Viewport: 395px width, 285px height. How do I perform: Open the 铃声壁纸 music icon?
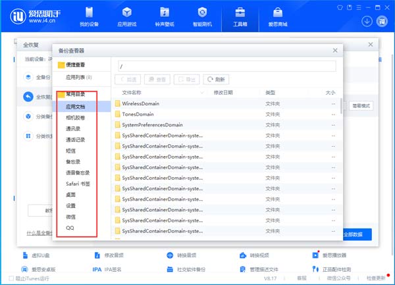[165, 12]
